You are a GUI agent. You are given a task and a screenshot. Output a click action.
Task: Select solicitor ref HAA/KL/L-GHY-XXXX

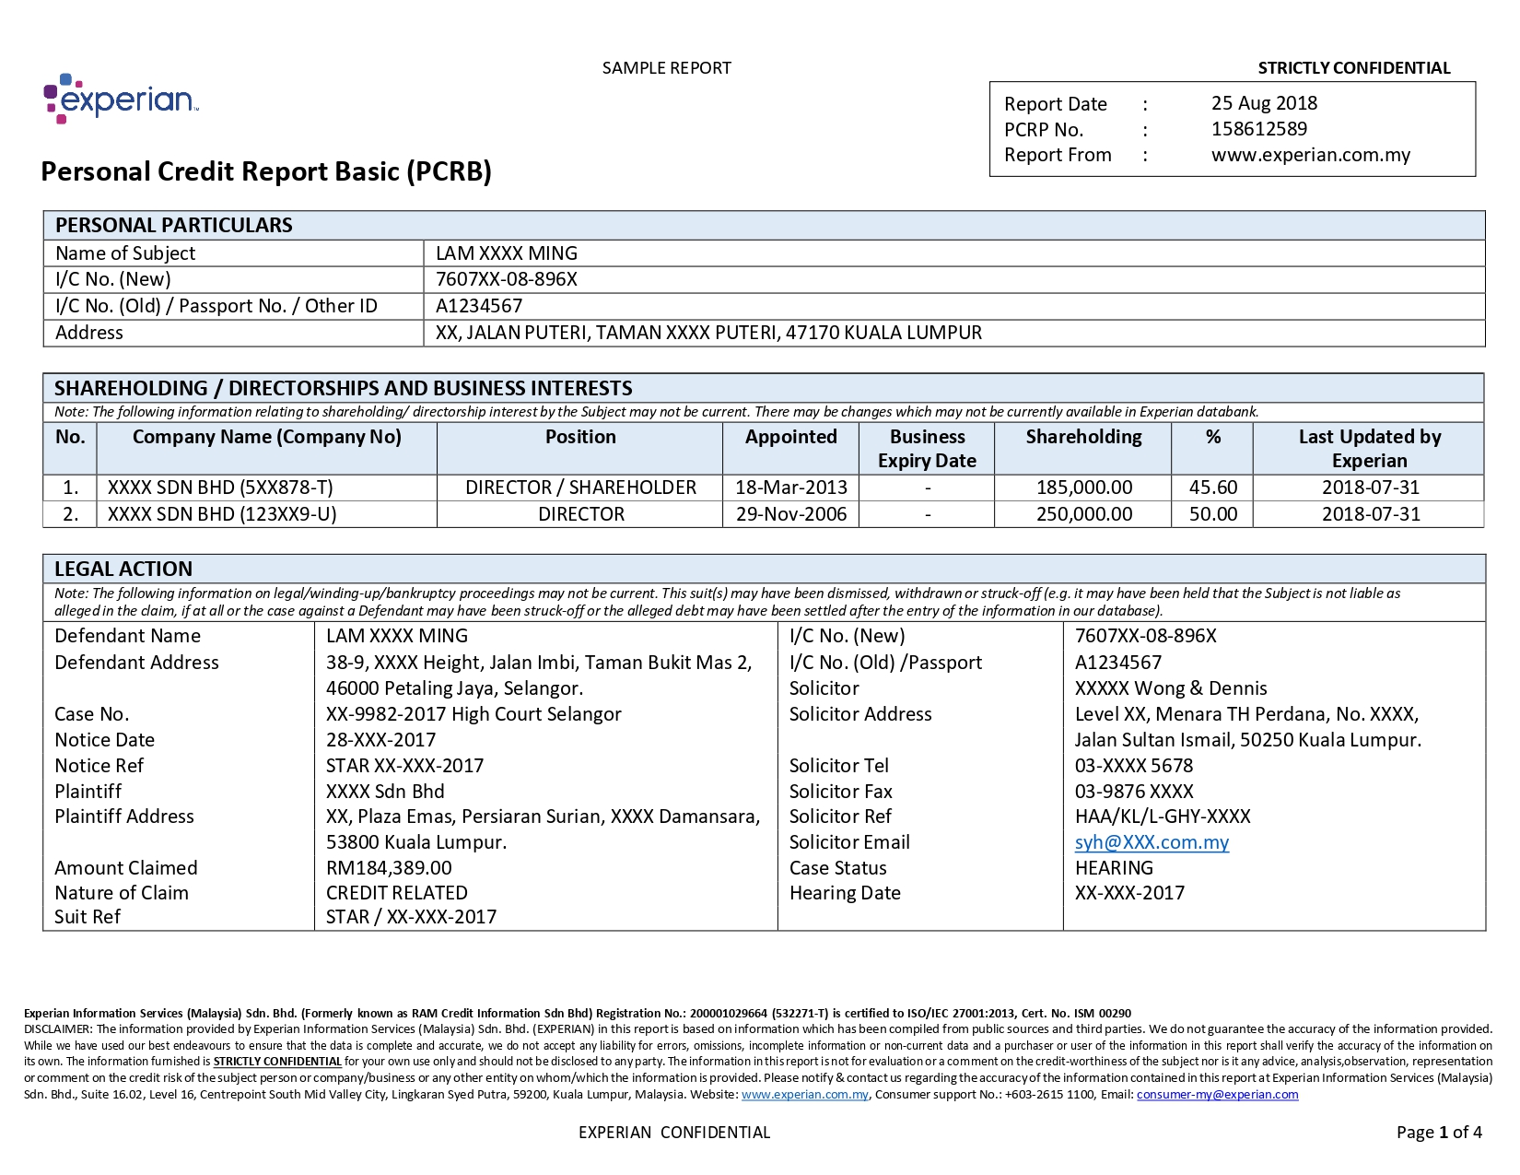pyautogui.click(x=1163, y=817)
